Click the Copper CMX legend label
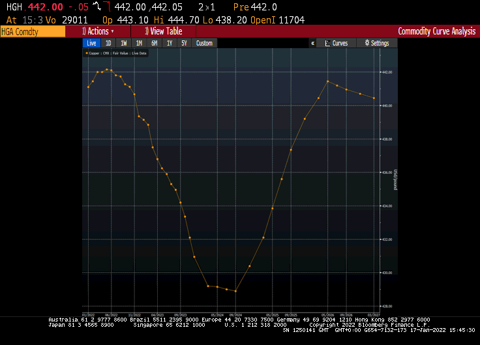 (117, 53)
